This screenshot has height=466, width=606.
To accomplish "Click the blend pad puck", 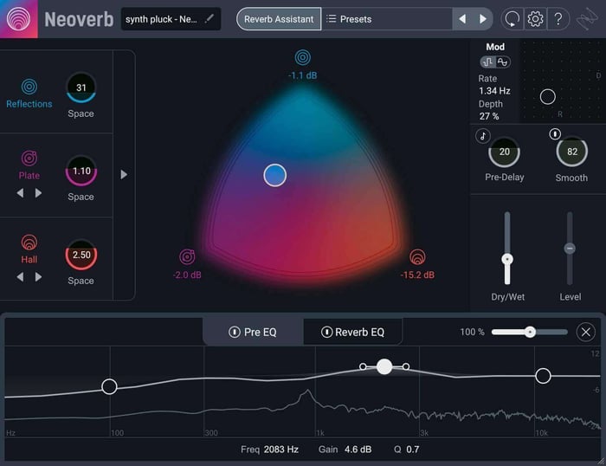I will 275,176.
